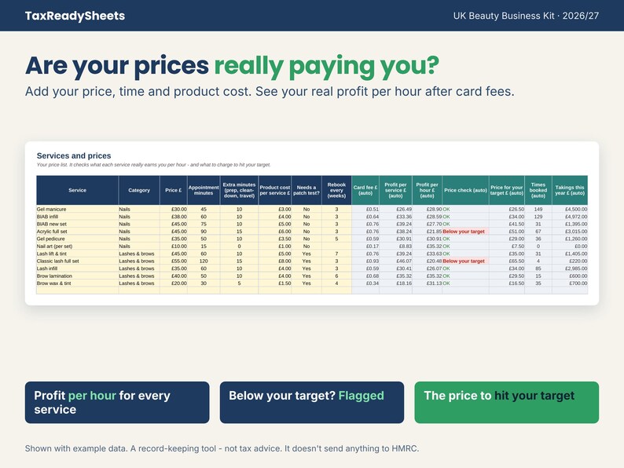Click the 'Gel manicure' service cell
This screenshot has height=468, width=624.
77,209
